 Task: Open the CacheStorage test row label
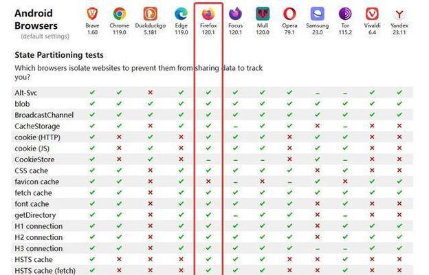click(37, 126)
